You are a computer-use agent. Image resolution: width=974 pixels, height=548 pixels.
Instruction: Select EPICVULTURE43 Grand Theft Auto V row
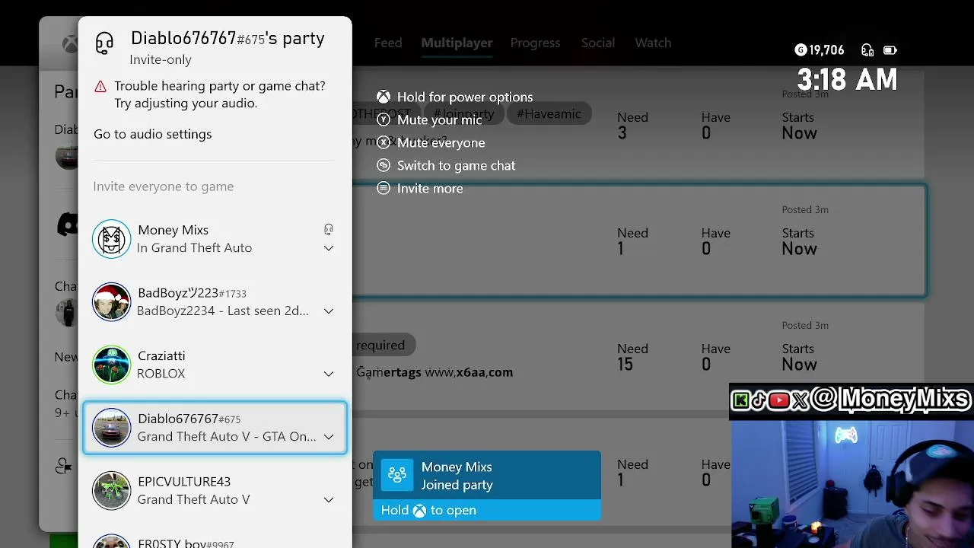click(215, 490)
